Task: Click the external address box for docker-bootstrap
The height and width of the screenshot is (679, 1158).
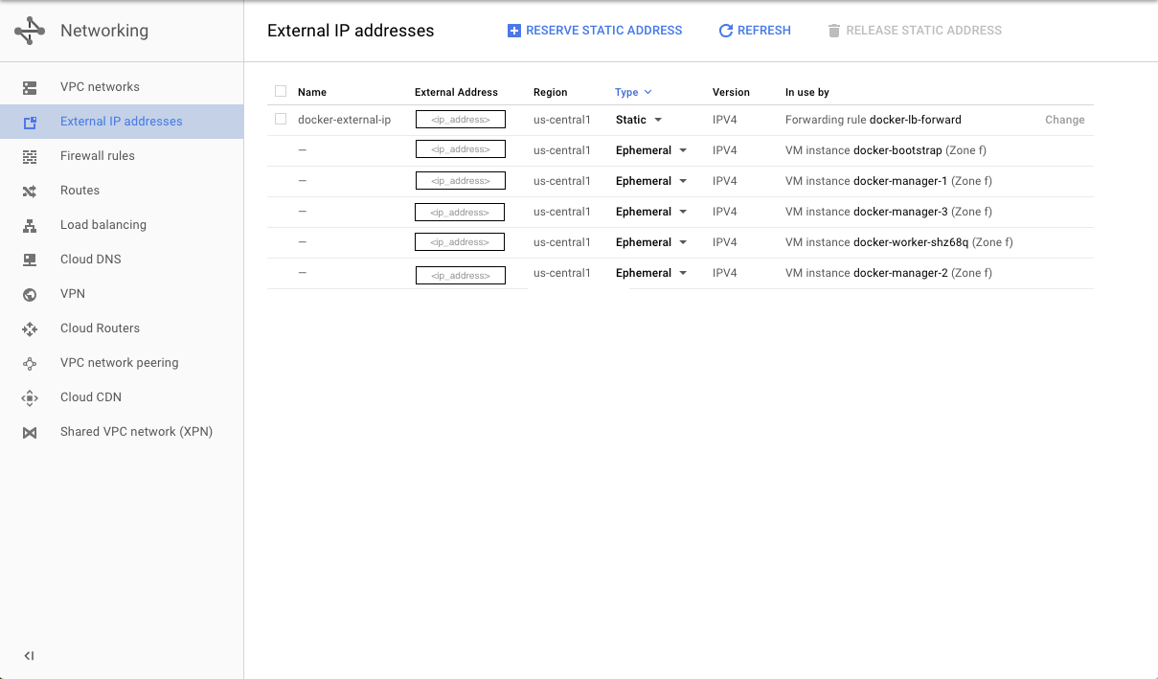Action: click(461, 149)
